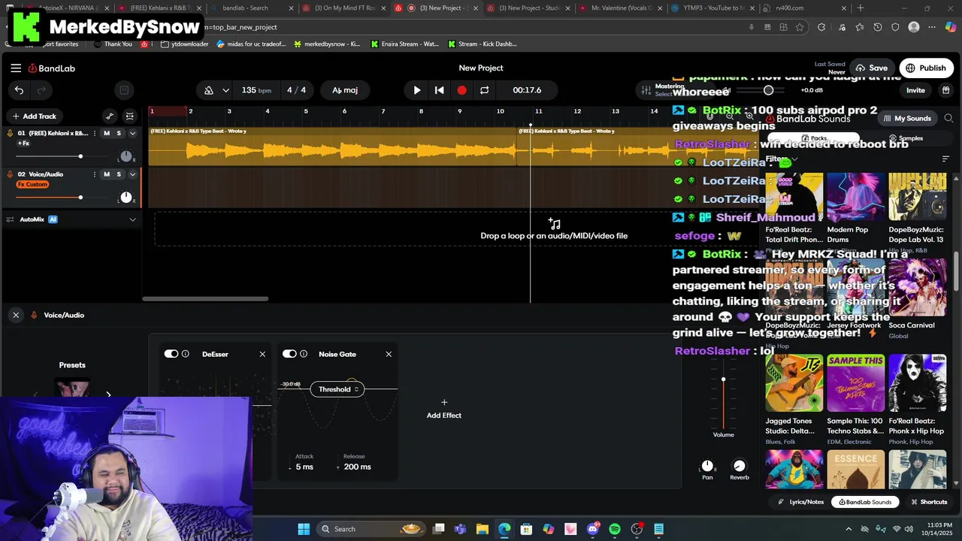Open the Shortcuts panel
962x541 pixels.
click(929, 502)
